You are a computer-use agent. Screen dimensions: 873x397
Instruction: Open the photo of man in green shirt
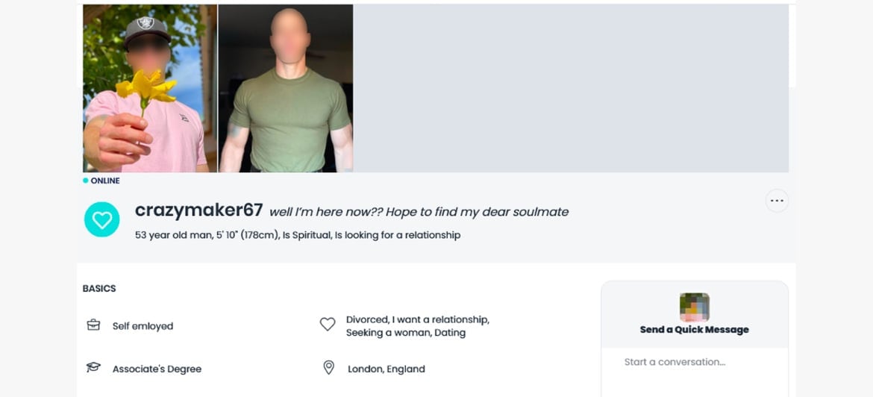[x=286, y=88]
